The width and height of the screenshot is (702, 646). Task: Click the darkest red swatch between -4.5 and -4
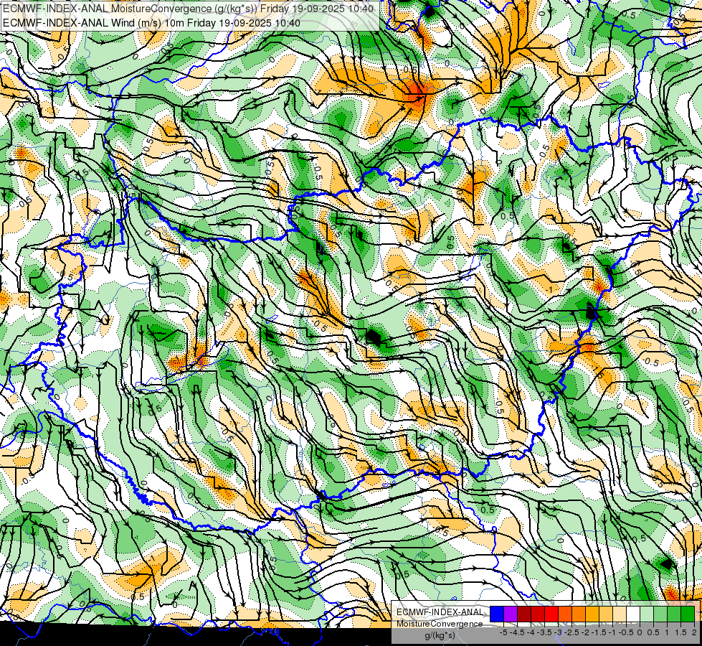click(x=524, y=614)
